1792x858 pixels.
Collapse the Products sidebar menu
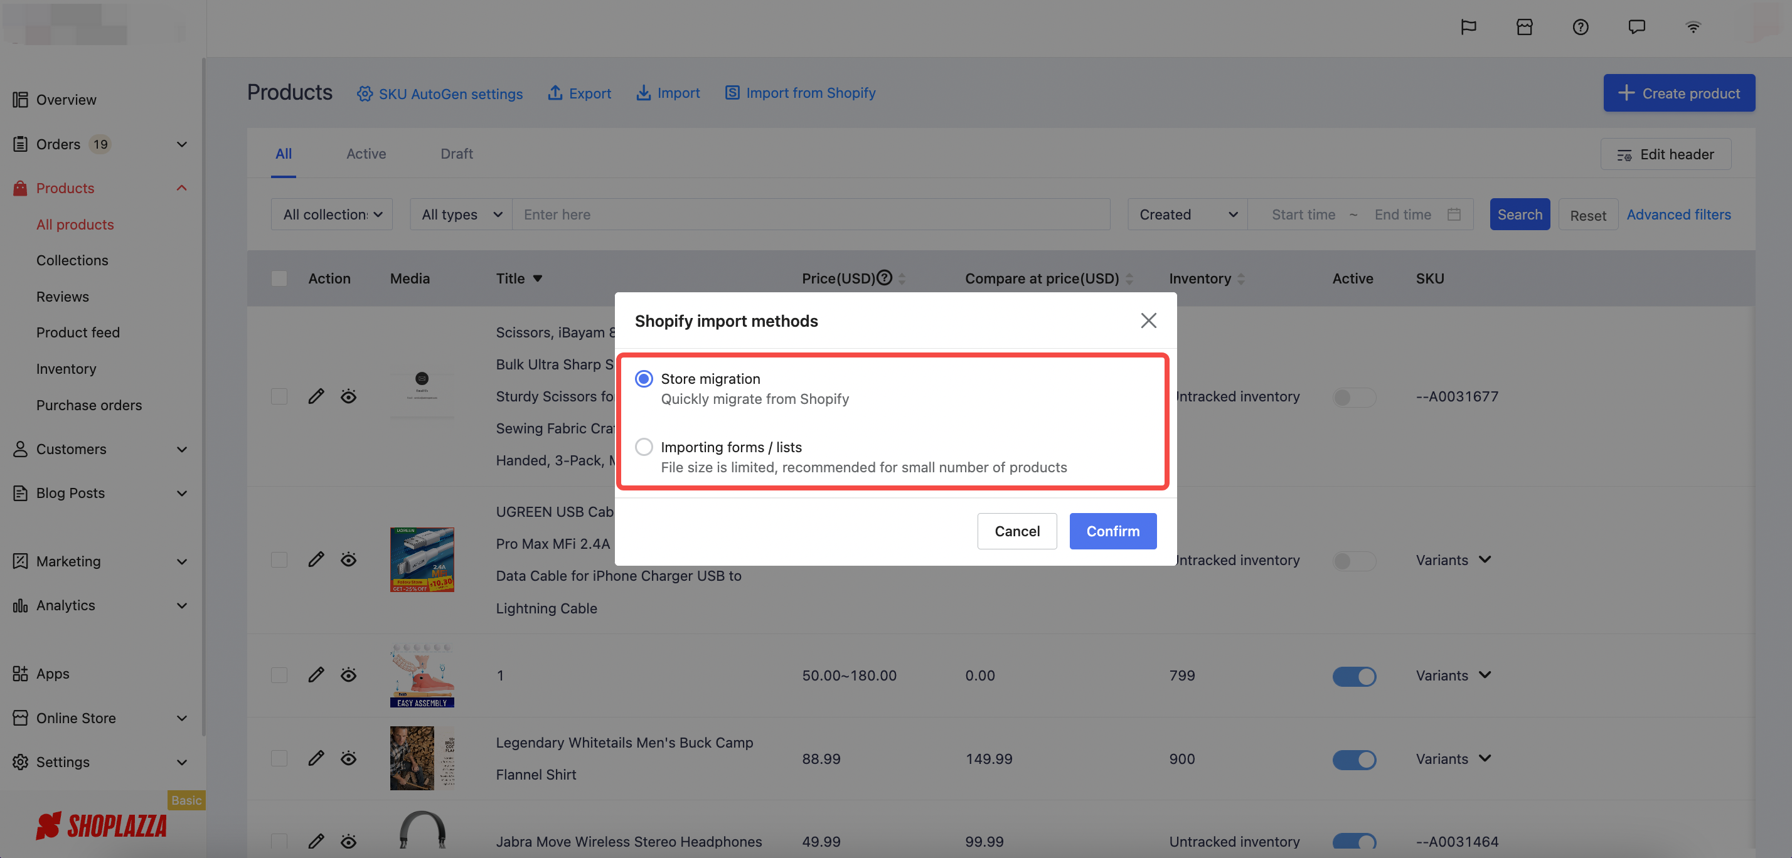[x=181, y=188]
